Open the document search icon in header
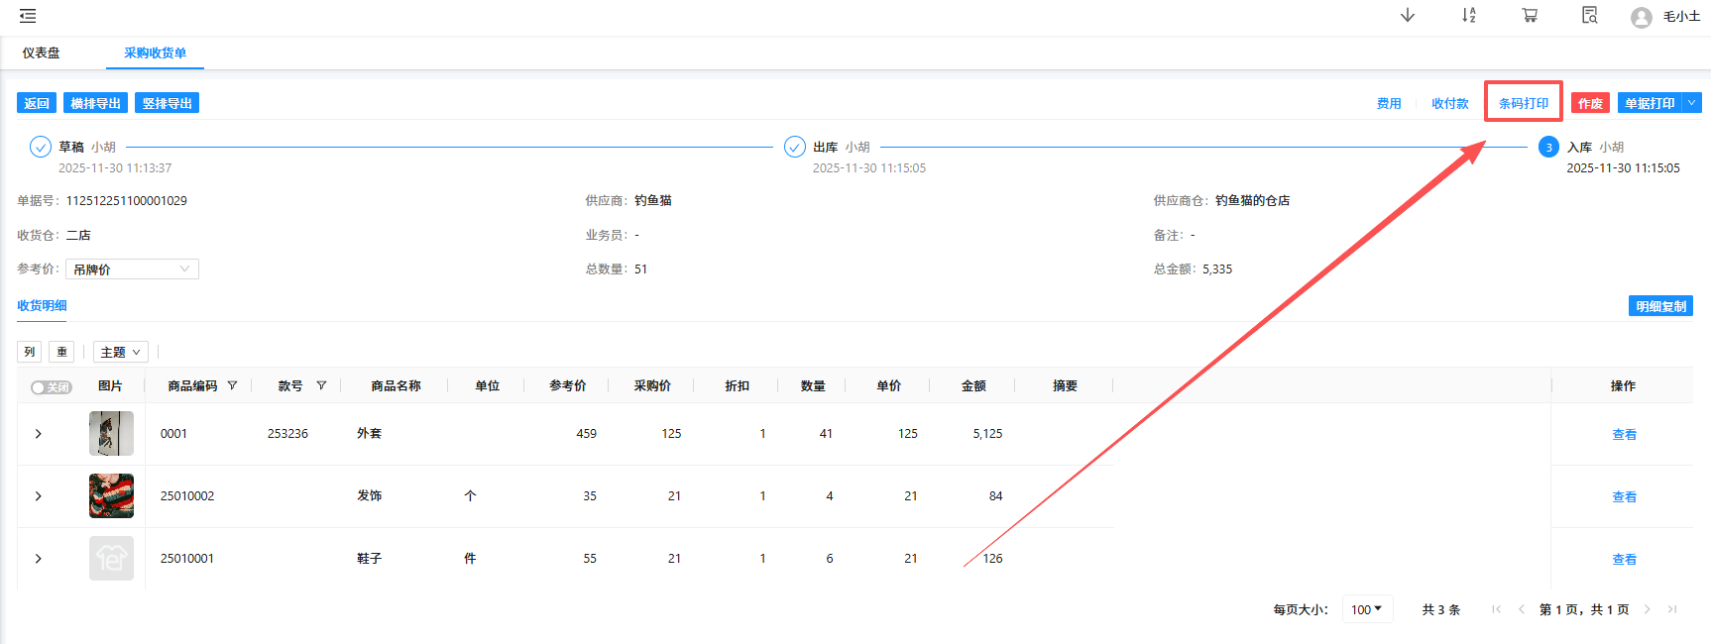This screenshot has width=1711, height=644. (x=1589, y=16)
